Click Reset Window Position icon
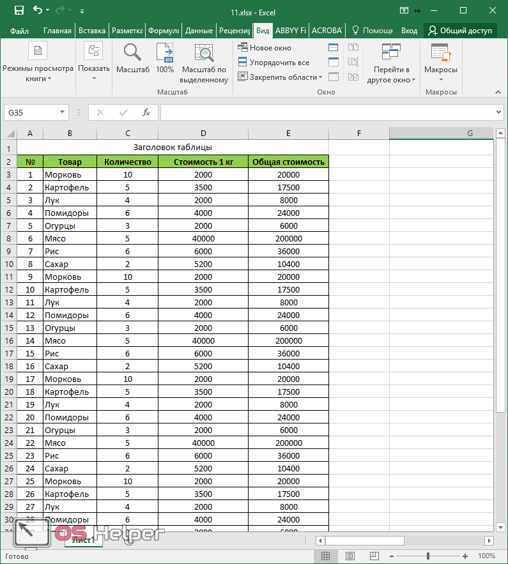 point(353,77)
